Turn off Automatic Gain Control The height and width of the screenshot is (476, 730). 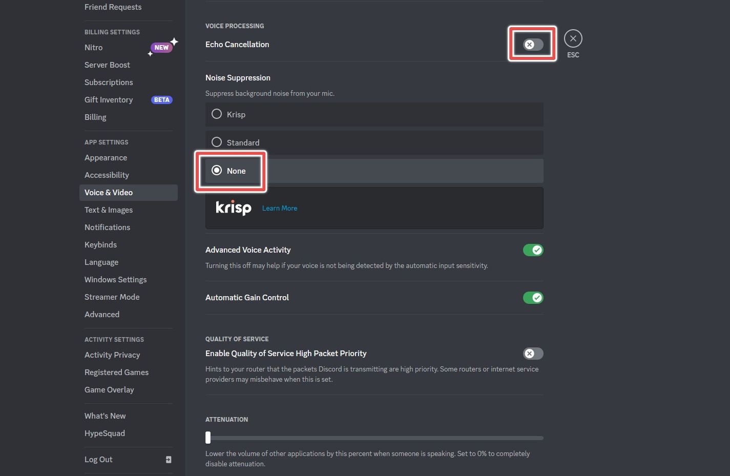533,298
